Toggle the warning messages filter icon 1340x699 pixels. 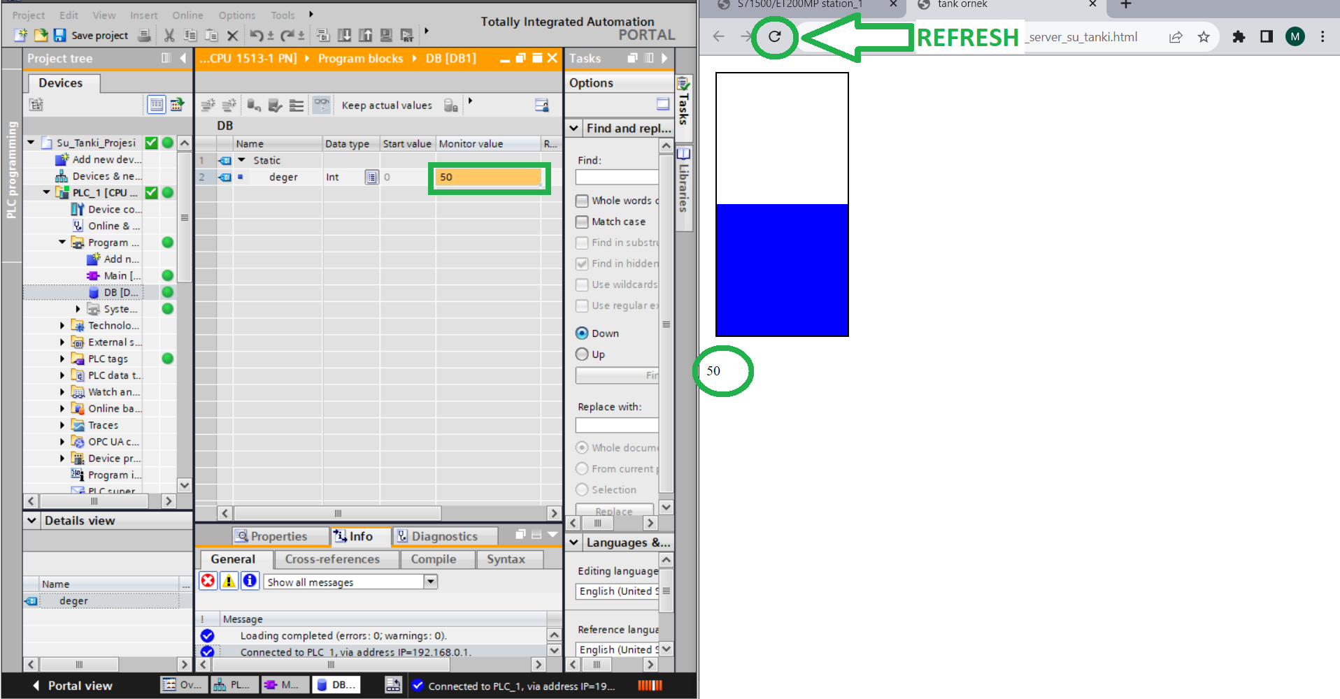(x=229, y=582)
